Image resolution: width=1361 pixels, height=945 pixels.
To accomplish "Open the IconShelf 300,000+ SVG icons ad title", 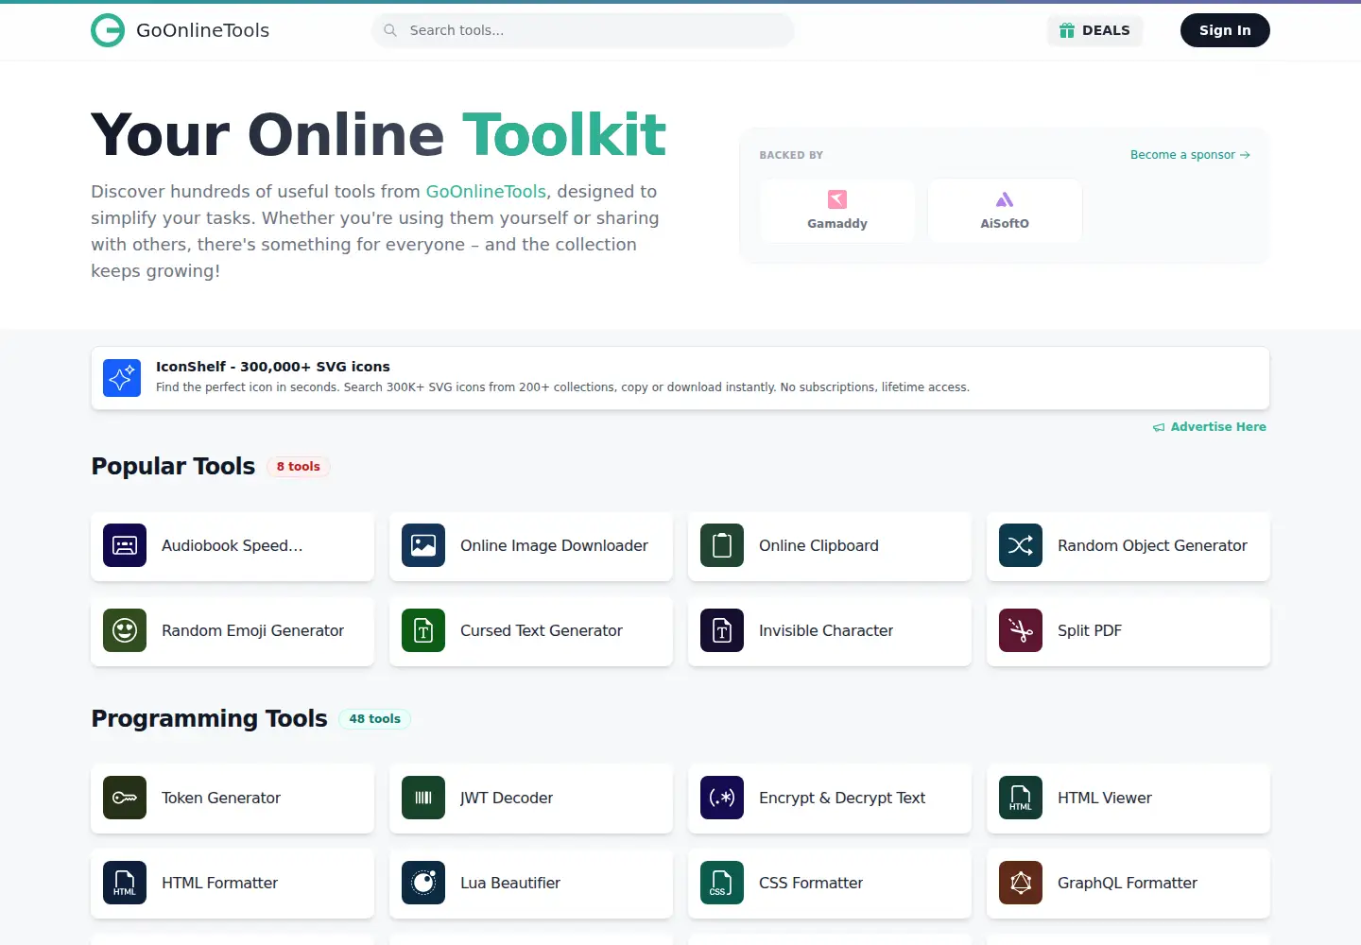I will pos(273,367).
